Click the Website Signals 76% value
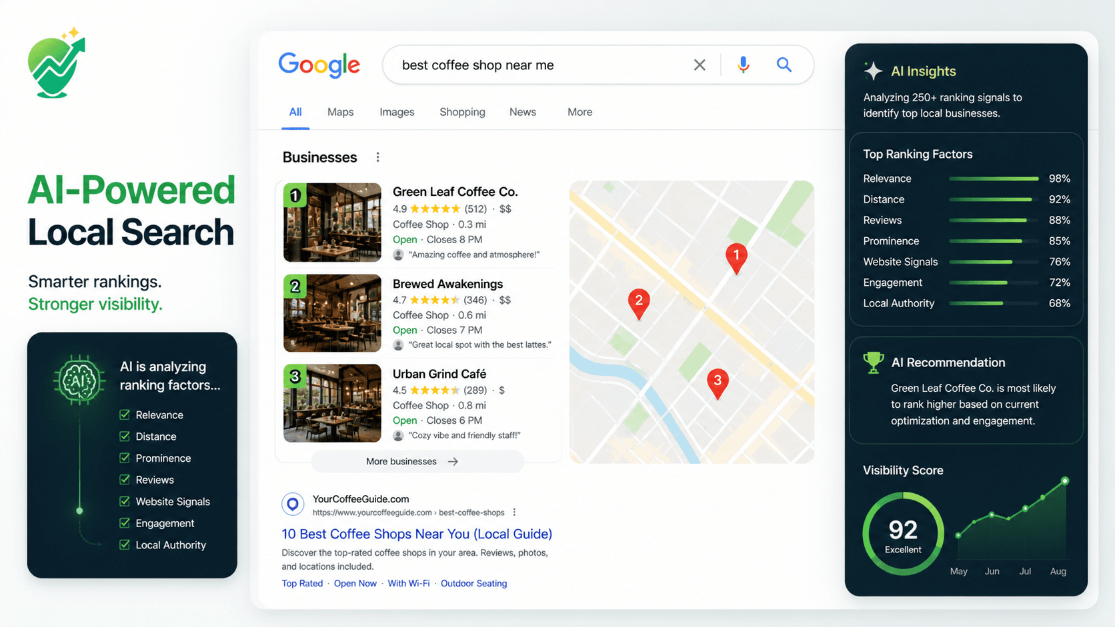The image size is (1115, 627). (x=1060, y=262)
